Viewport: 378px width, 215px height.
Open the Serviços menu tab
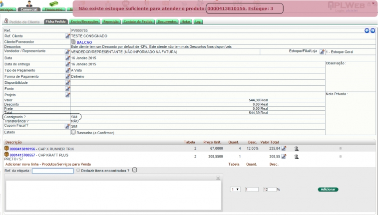7,9
